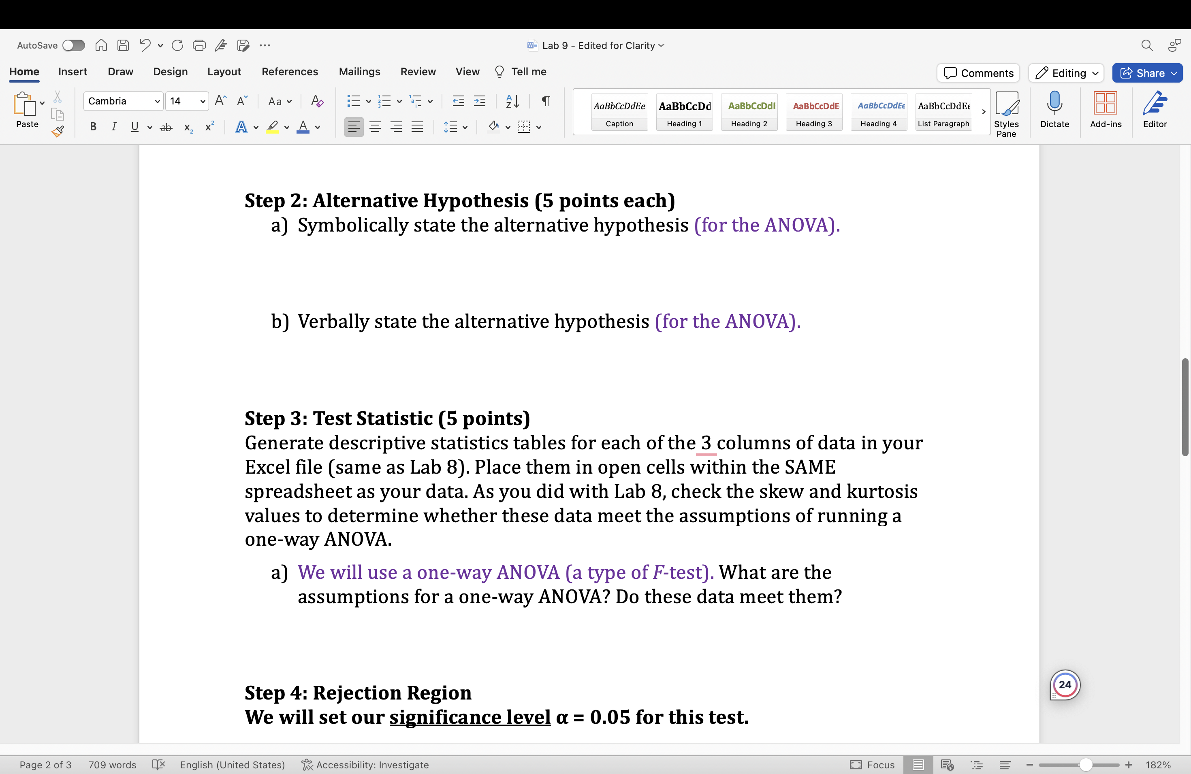Sort the selected text

pyautogui.click(x=512, y=101)
